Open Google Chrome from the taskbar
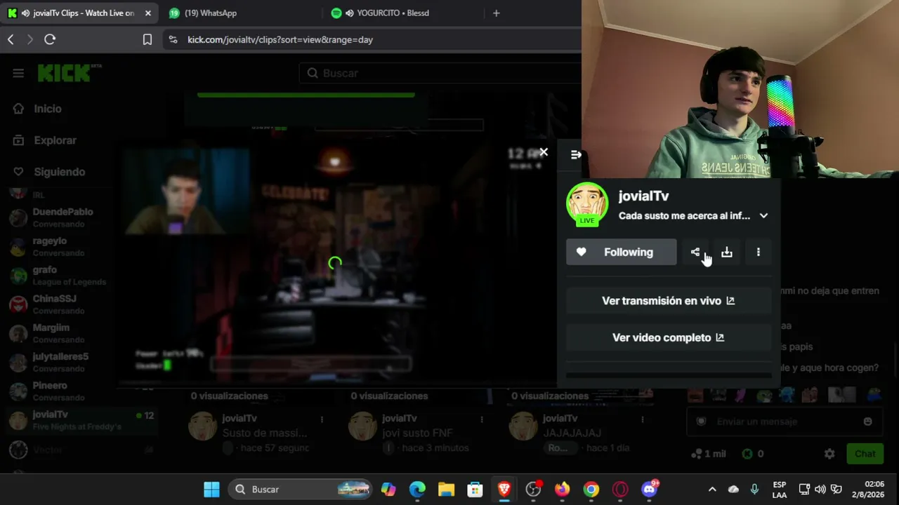899x505 pixels. pos(591,490)
